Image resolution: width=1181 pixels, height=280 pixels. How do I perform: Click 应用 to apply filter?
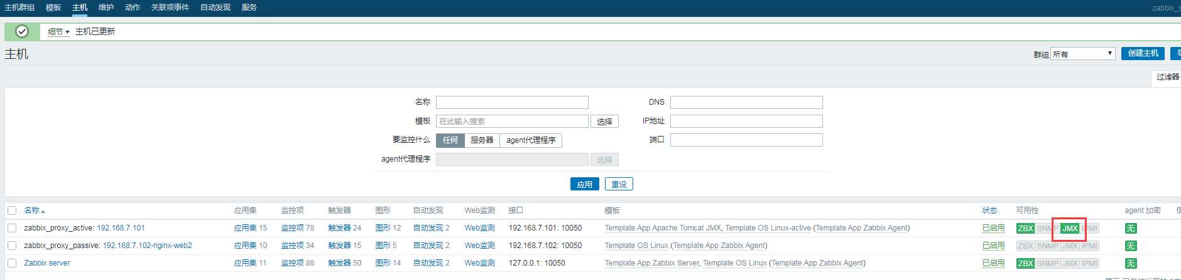(585, 184)
